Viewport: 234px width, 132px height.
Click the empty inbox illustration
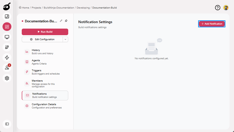coord(153,47)
